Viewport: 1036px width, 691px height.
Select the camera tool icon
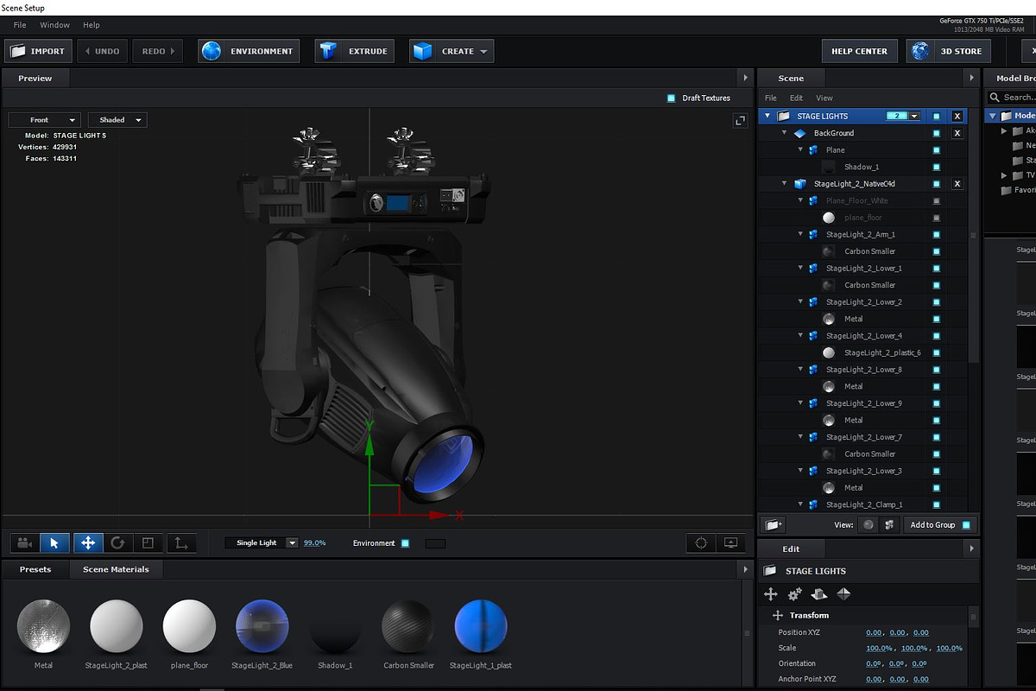(x=24, y=543)
